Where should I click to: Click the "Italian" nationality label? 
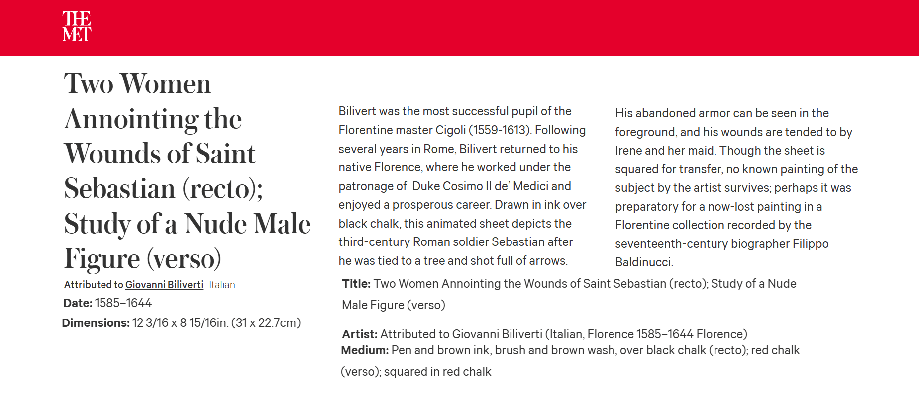[x=222, y=285]
